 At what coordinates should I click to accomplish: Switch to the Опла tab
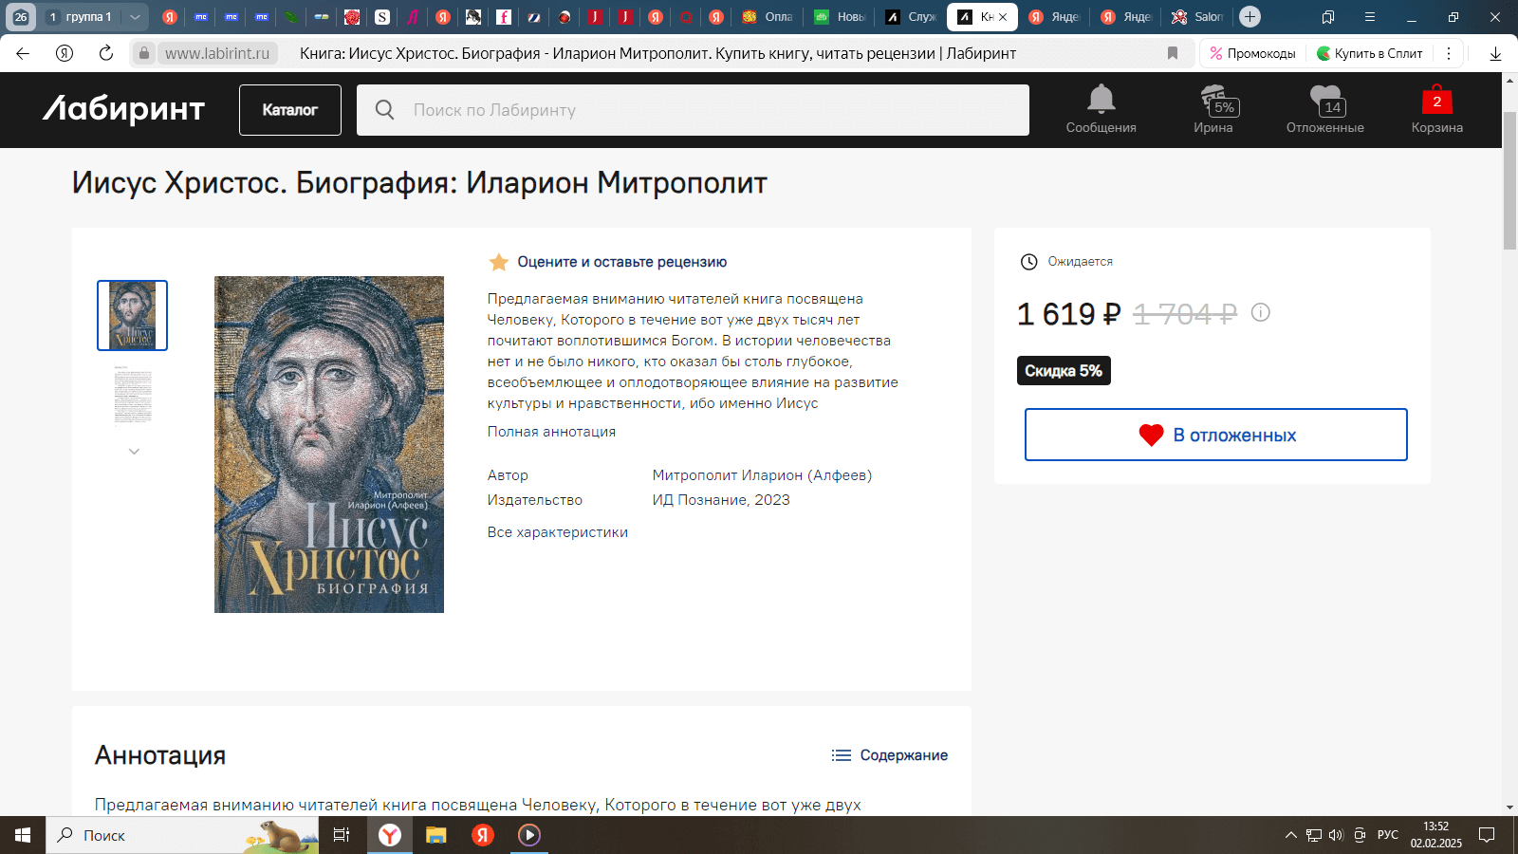768,16
